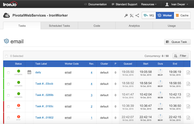Click the calendar icon in daily row
Screen dimensions: 194x124
(29, 72)
